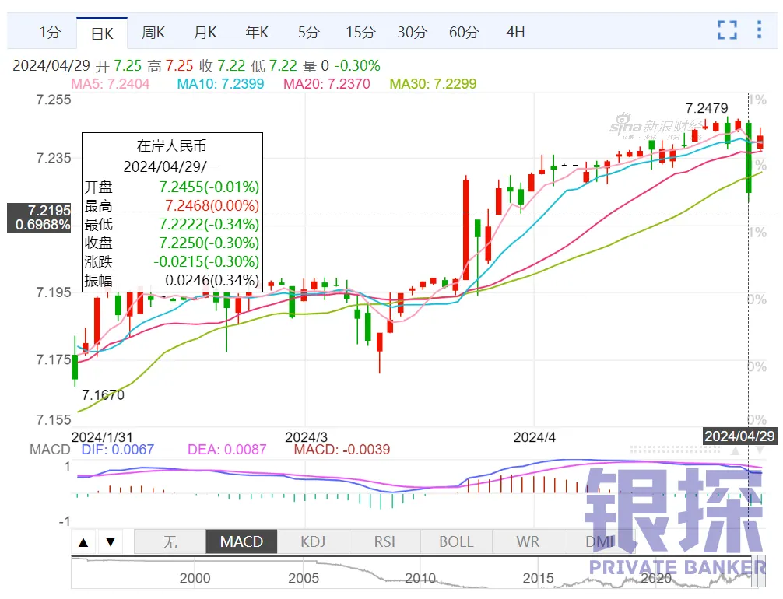Switch to 年K yearly chart tab
The height and width of the screenshot is (599, 783).
257,33
